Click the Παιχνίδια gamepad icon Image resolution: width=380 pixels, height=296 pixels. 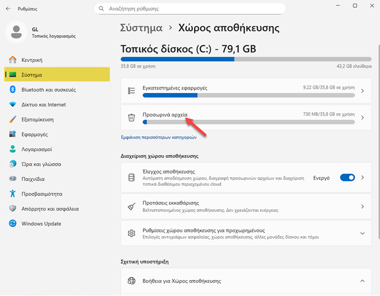click(x=12, y=179)
